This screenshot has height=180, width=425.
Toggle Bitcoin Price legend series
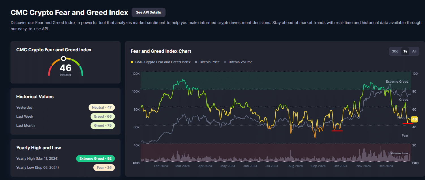[x=207, y=62]
